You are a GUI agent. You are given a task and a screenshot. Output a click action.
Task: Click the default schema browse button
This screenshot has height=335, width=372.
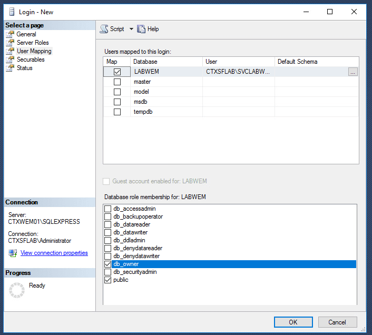point(353,72)
